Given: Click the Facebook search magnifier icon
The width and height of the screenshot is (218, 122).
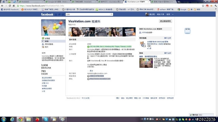Looking at the screenshot, I should (x=111, y=14).
